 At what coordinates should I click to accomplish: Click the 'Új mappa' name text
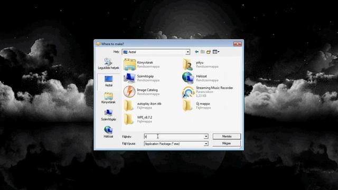click(x=203, y=103)
